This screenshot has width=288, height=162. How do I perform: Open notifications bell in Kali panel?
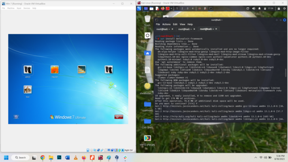tap(259, 9)
